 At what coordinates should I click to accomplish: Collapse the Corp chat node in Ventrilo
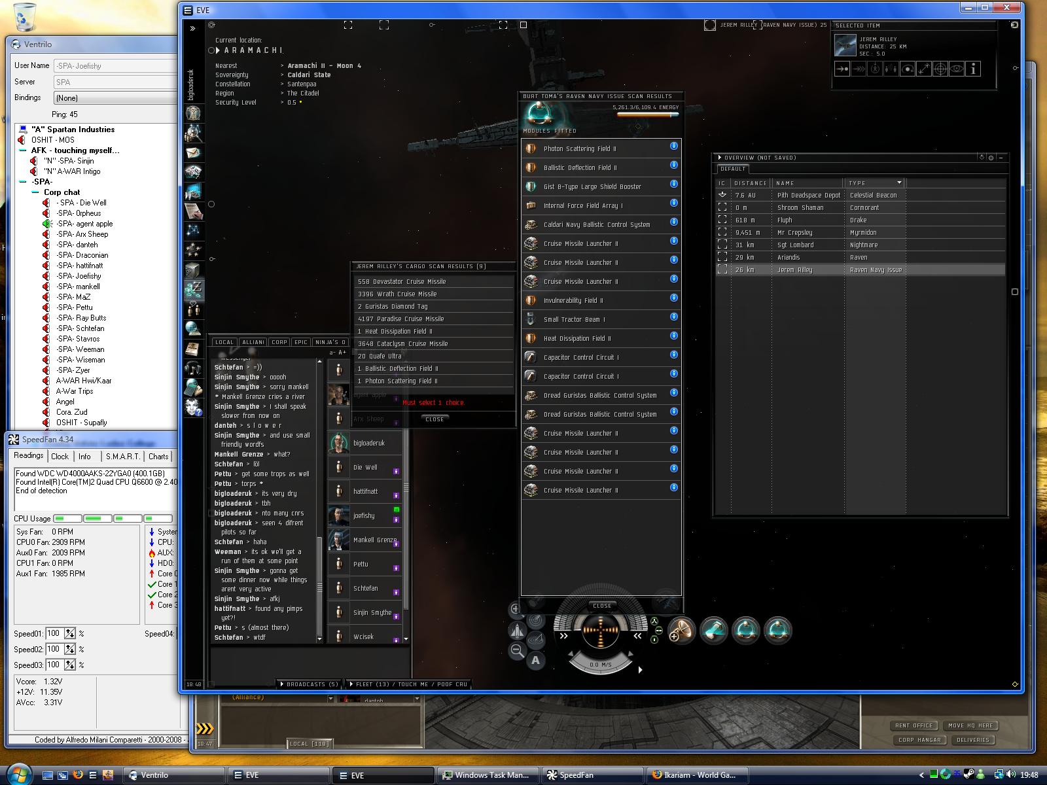35,192
